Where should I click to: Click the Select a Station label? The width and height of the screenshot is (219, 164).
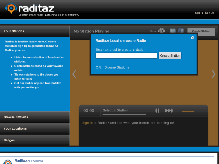(115, 110)
